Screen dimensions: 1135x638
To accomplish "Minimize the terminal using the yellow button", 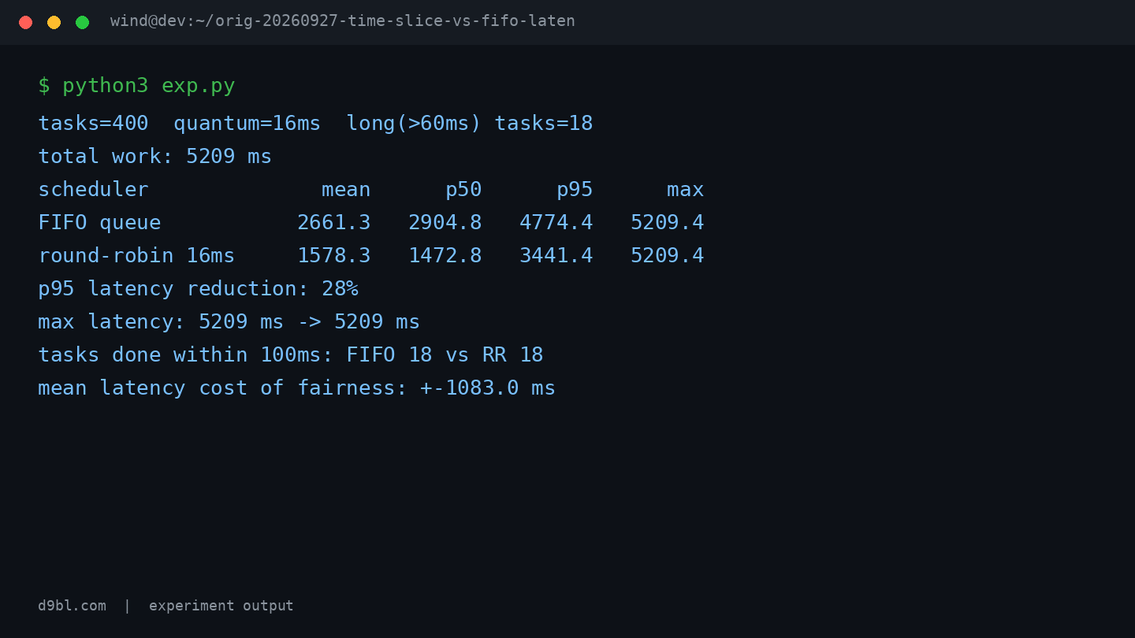I will click(x=54, y=22).
